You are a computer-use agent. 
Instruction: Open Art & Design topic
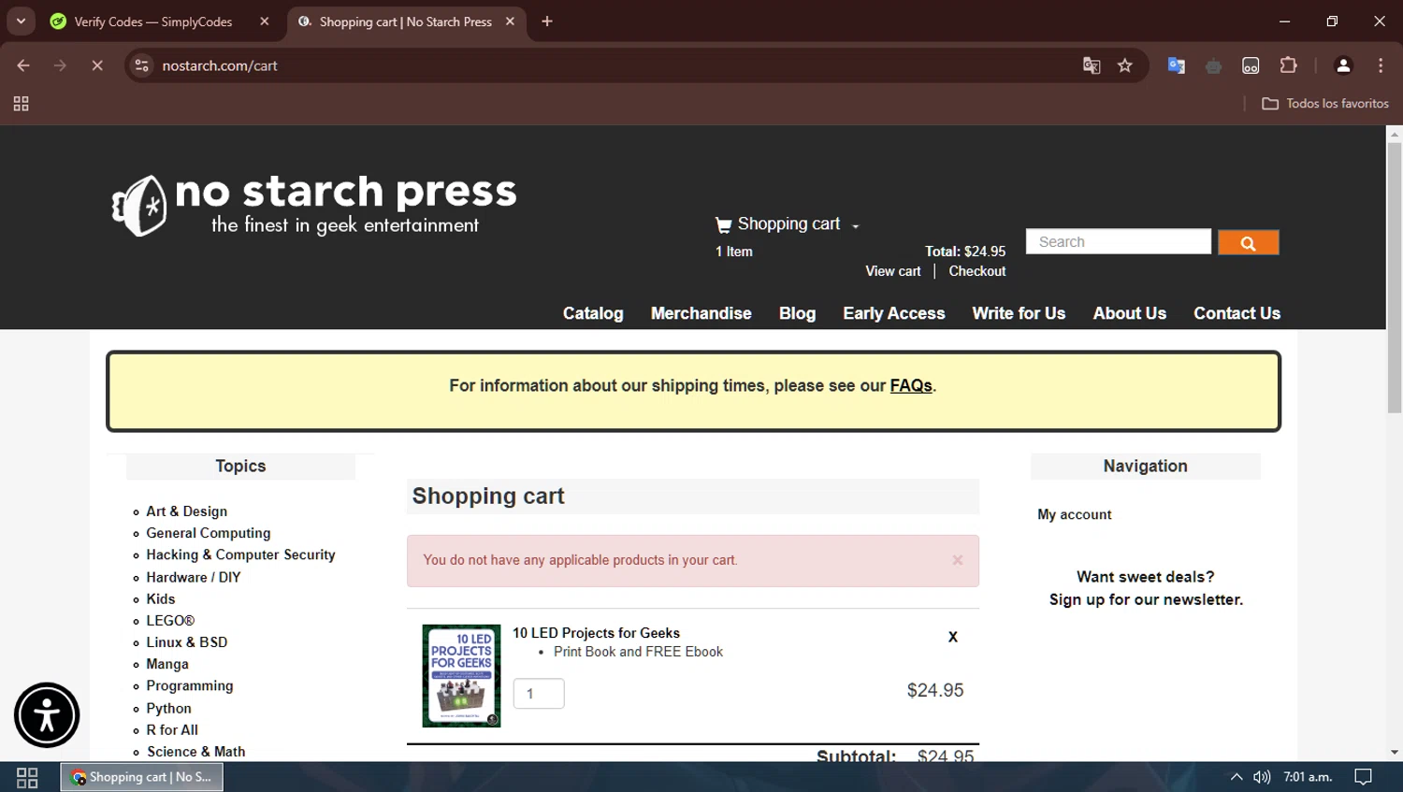186,511
